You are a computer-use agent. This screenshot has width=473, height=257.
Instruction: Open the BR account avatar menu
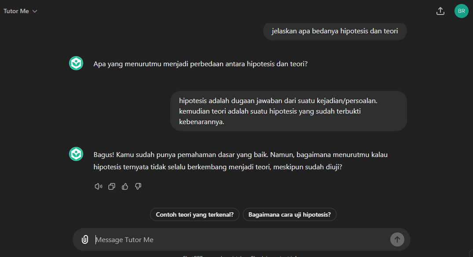pos(461,11)
